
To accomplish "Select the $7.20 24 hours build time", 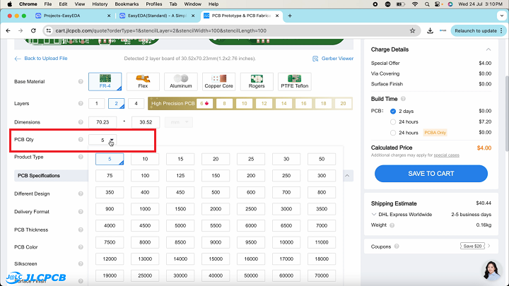I will pos(393,122).
